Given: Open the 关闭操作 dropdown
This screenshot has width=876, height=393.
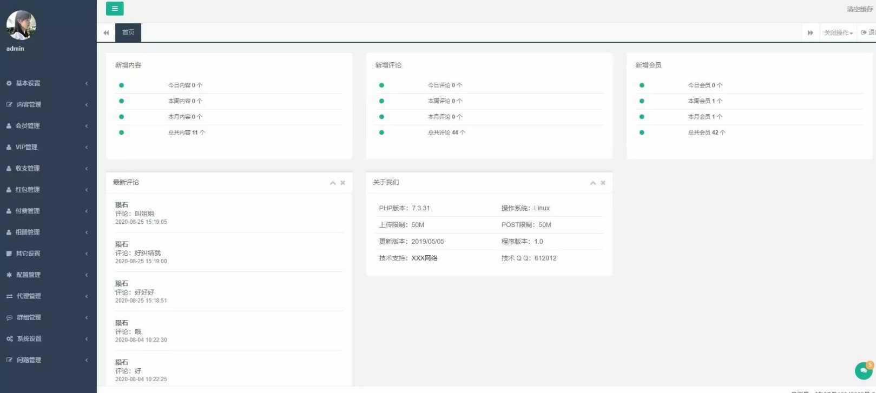Looking at the screenshot, I should tap(838, 33).
